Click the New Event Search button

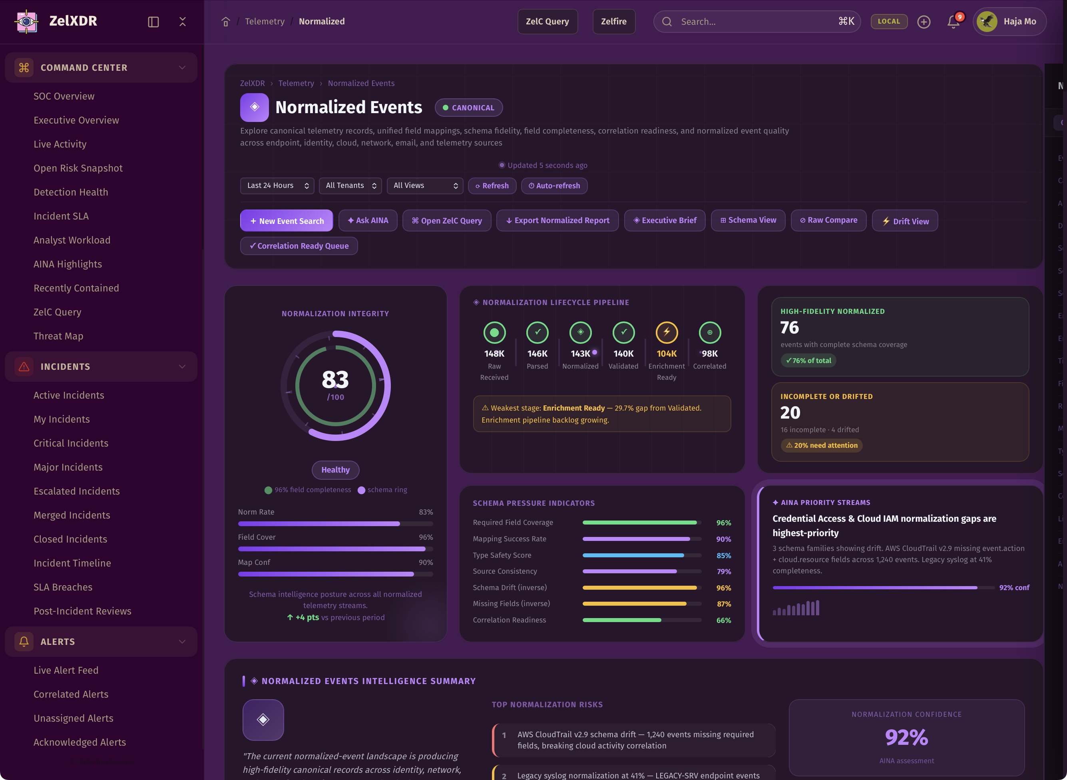tap(287, 221)
